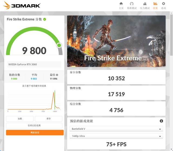Image resolution: width=173 pixels, height=151 pixels.
Task: Open options via the gear icon
Action: pos(163,4)
